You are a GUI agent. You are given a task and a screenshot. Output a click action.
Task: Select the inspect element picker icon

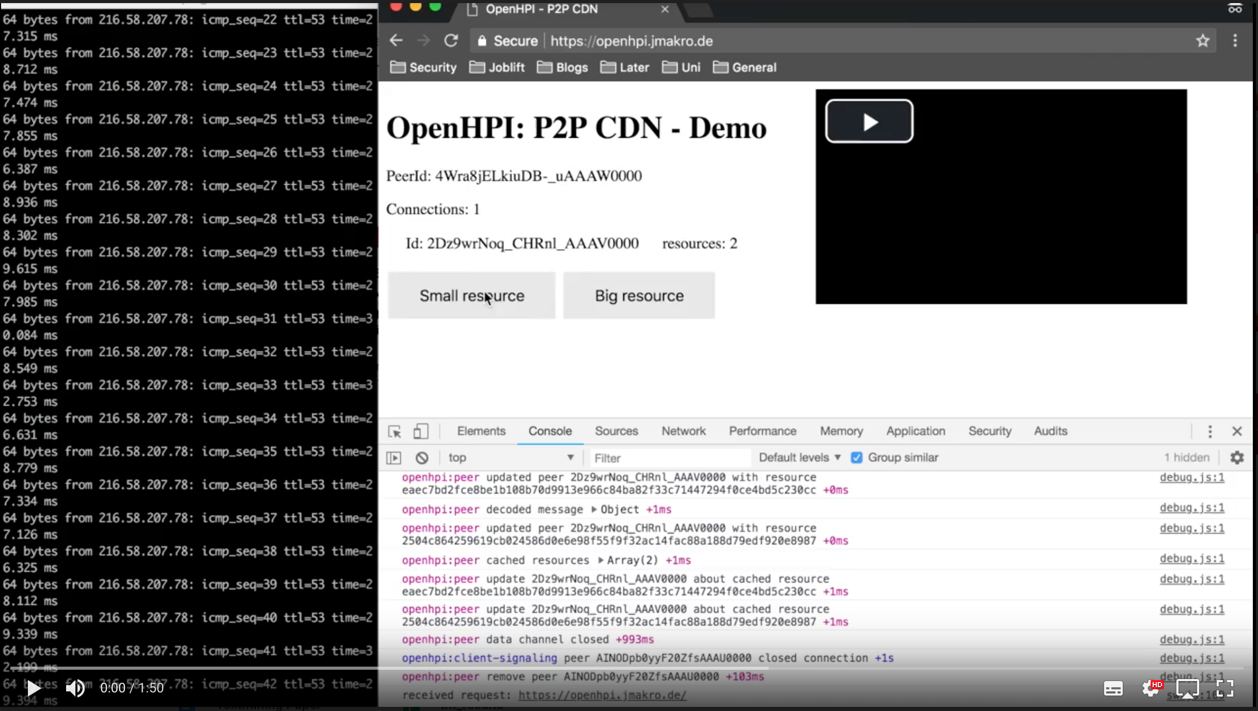click(395, 431)
